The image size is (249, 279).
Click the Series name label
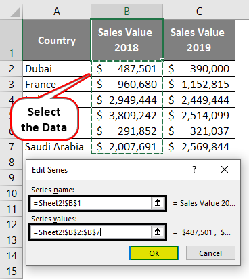(53, 190)
